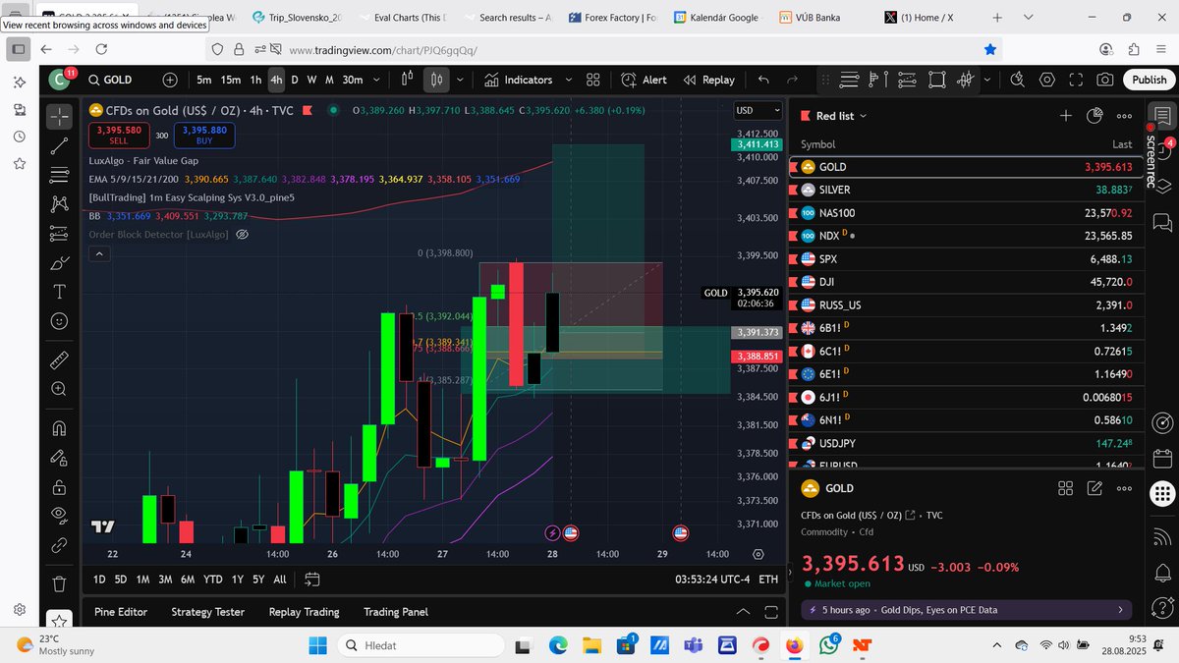1179x663 pixels.
Task: Select the horizontal line favorite tool
Action: click(x=850, y=81)
